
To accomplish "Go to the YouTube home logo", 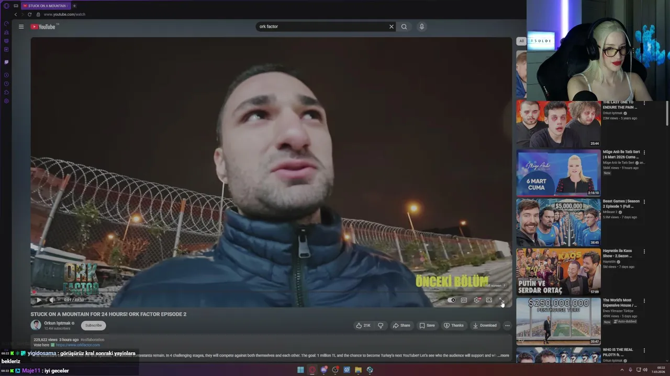I will (43, 27).
